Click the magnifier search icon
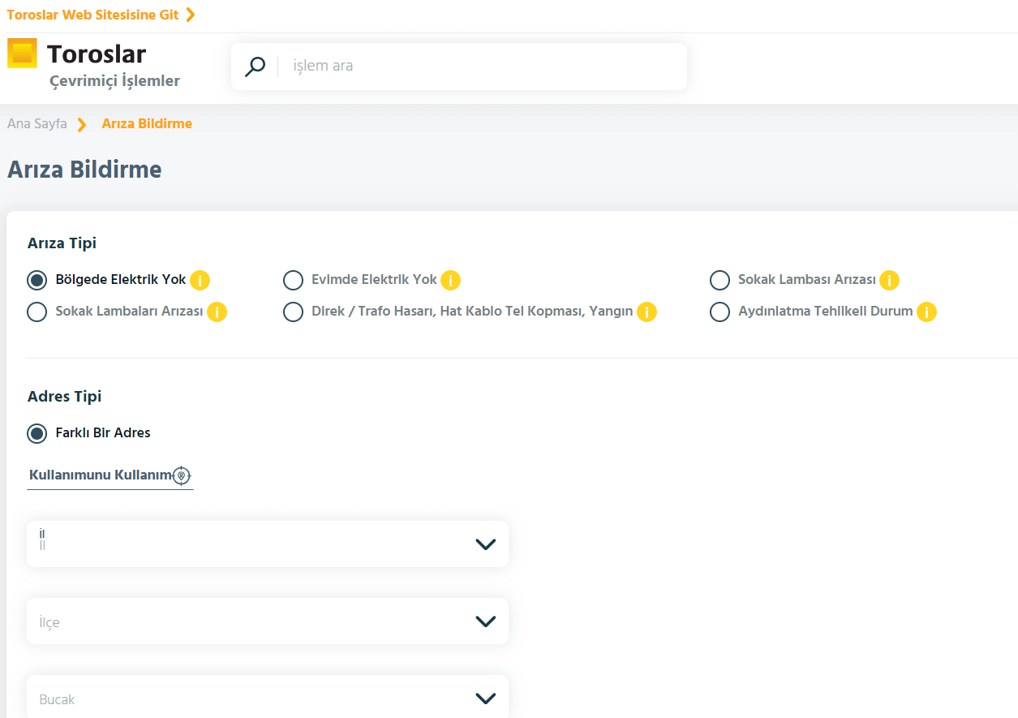1018x718 pixels. coord(256,67)
